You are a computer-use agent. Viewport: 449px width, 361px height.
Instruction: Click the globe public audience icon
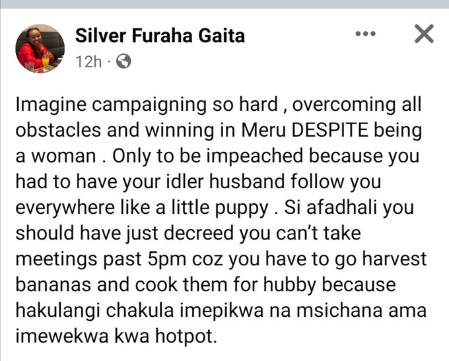[123, 61]
